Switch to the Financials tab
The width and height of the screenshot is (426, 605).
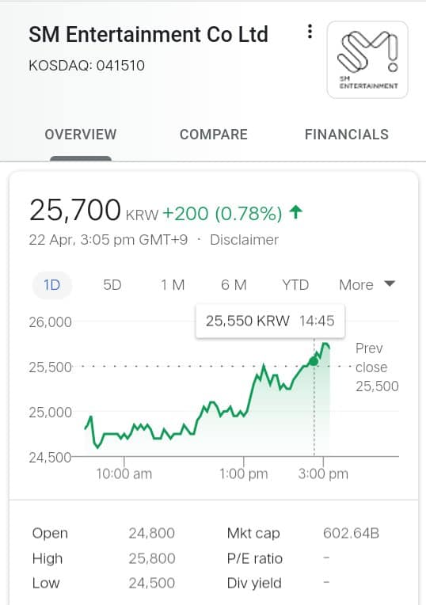pos(347,135)
